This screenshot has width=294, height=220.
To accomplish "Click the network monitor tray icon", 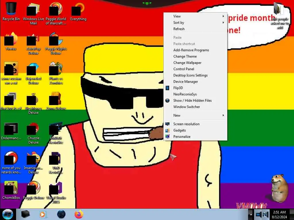I will click(259, 215).
